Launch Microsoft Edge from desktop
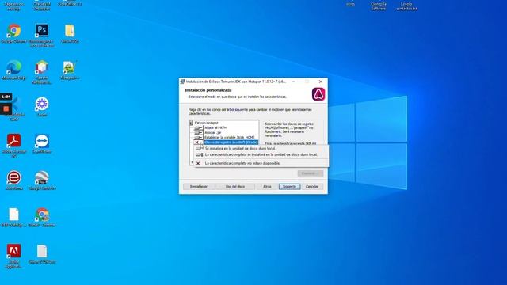This screenshot has width=507, height=285. pyautogui.click(x=13, y=67)
